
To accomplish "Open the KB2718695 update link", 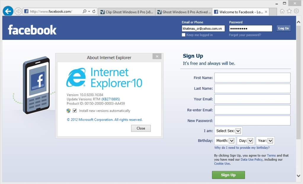I will click(110, 99).
